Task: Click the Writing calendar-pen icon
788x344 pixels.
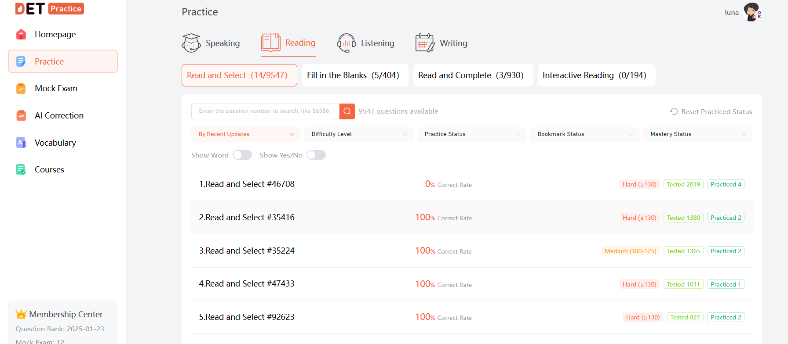Action: click(425, 43)
